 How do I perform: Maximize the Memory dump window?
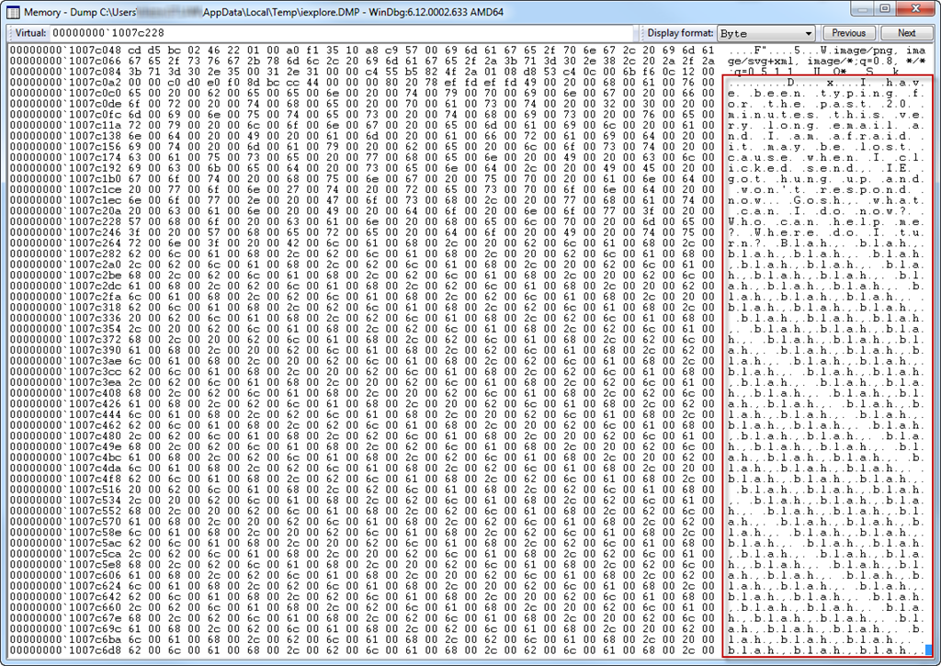point(883,8)
